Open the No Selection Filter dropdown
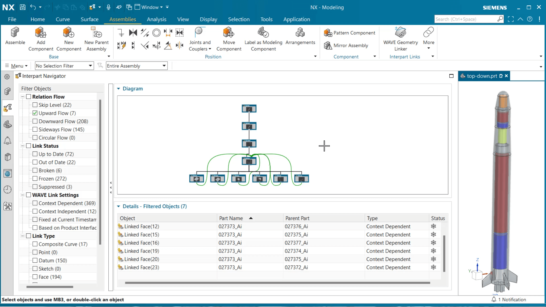Image resolution: width=546 pixels, height=307 pixels. coord(64,66)
